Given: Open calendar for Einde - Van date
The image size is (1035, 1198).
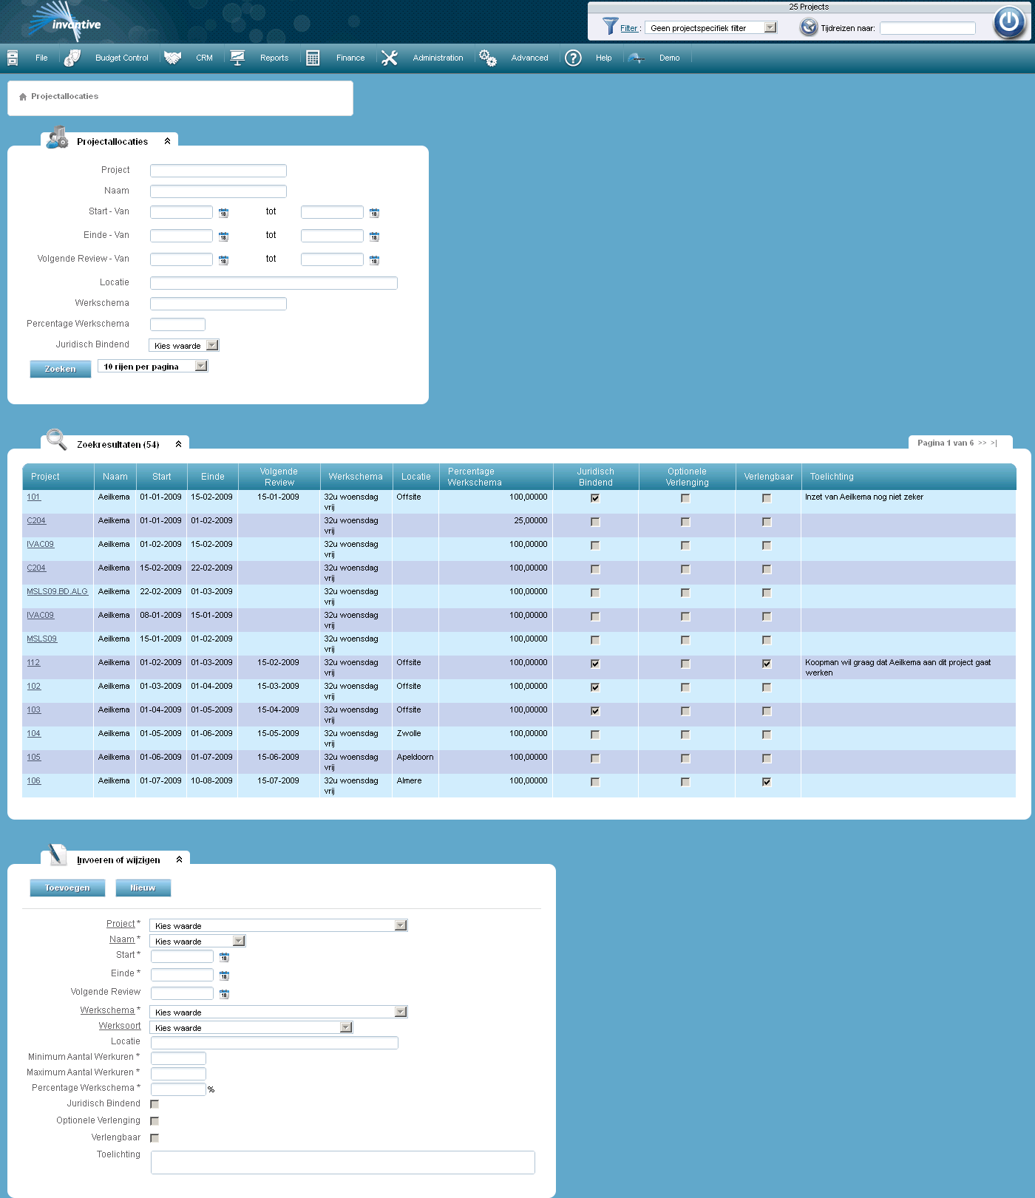Looking at the screenshot, I should click(x=223, y=236).
